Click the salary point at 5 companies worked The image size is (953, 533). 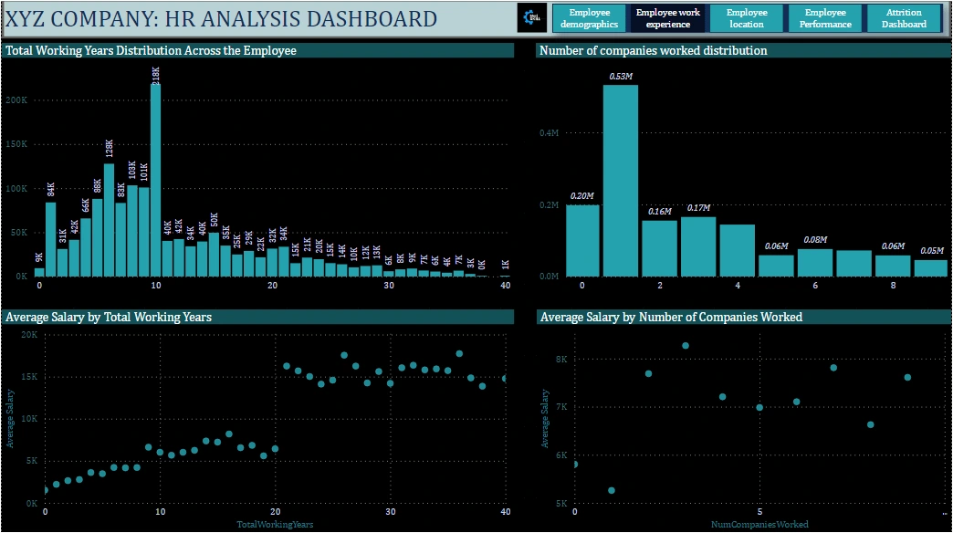click(759, 407)
